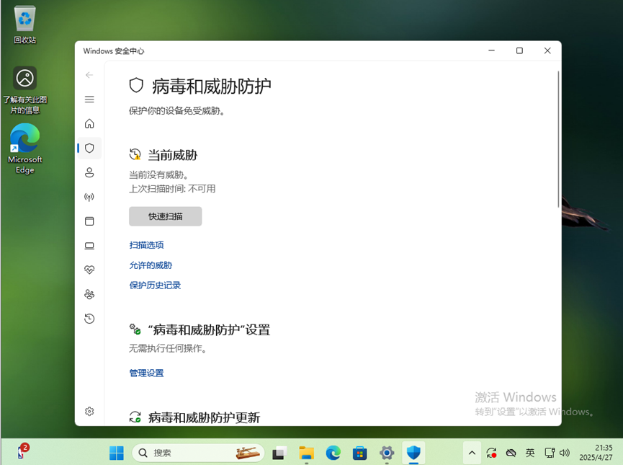Open Protection history clock icon in sidebar

(89, 319)
